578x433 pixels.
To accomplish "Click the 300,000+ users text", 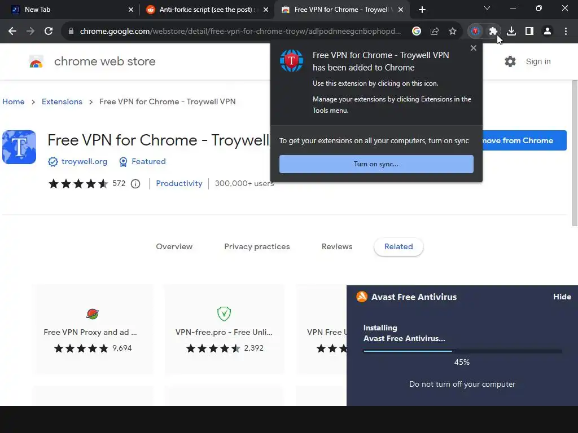I will [244, 183].
